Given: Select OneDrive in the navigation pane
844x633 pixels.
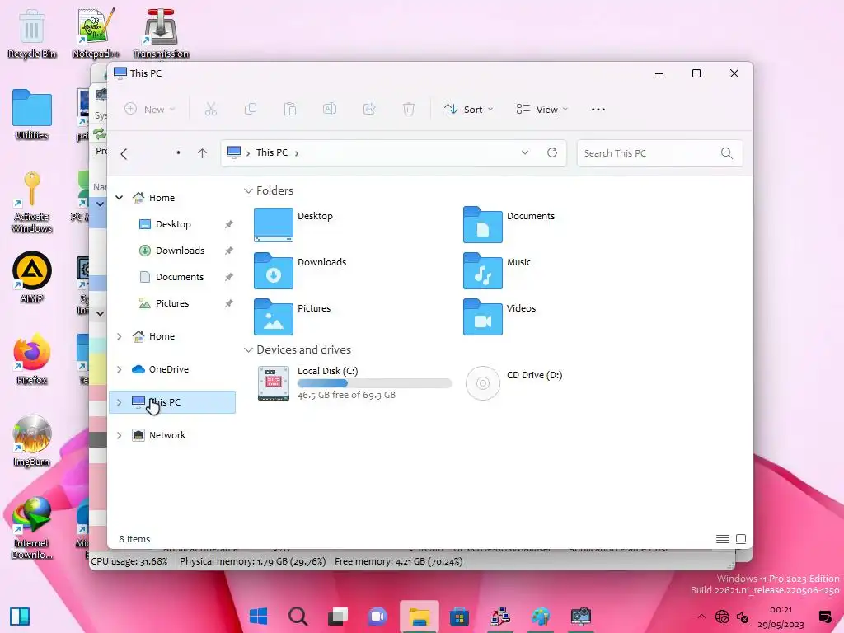Looking at the screenshot, I should (168, 369).
